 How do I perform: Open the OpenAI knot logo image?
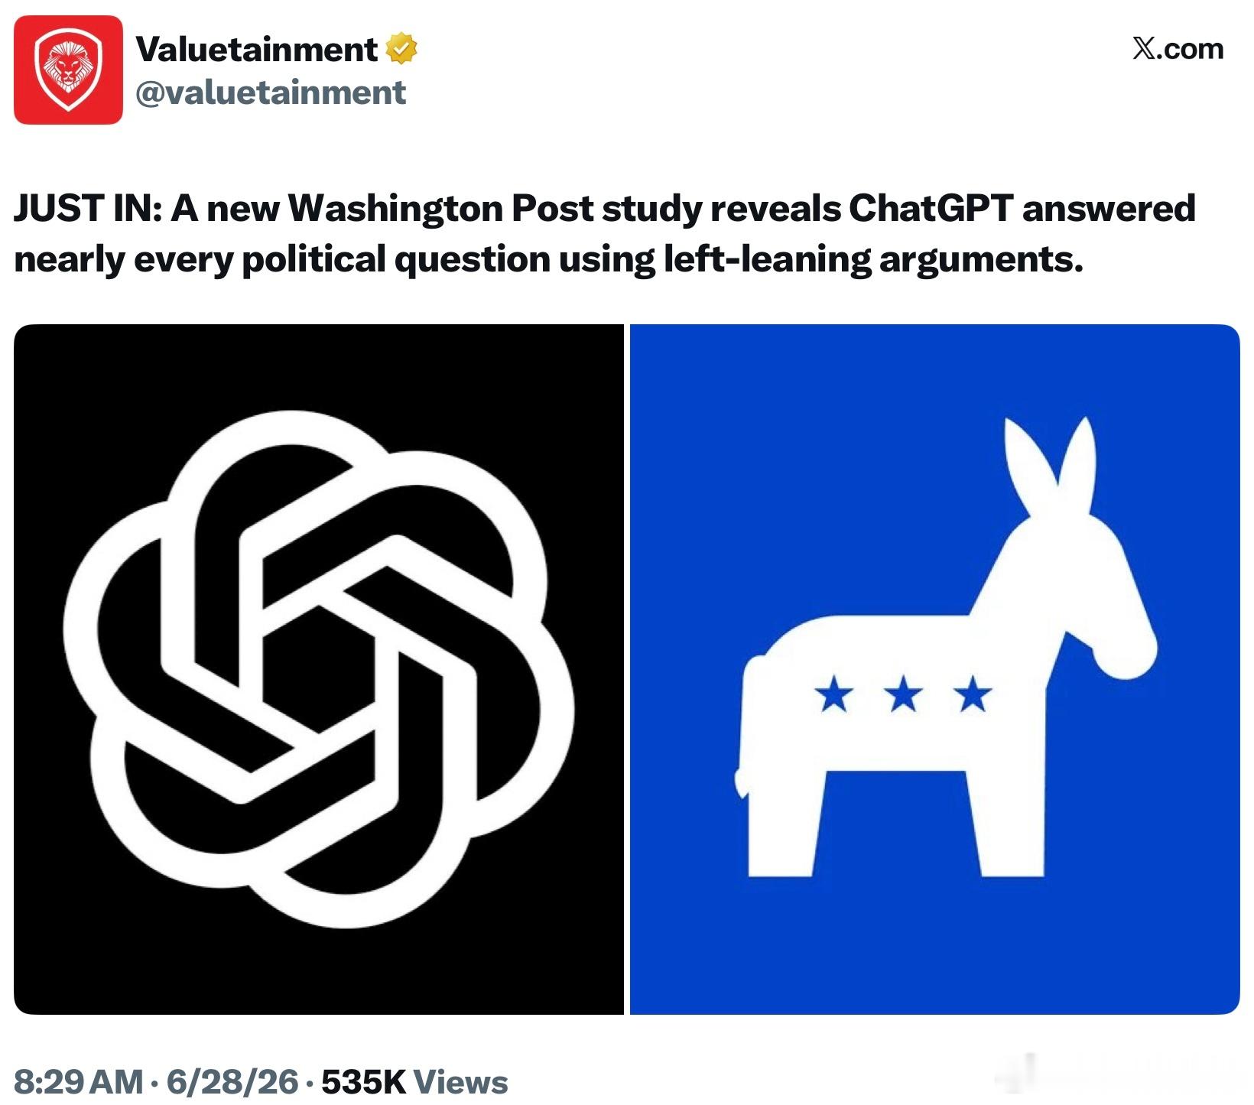pos(319,669)
